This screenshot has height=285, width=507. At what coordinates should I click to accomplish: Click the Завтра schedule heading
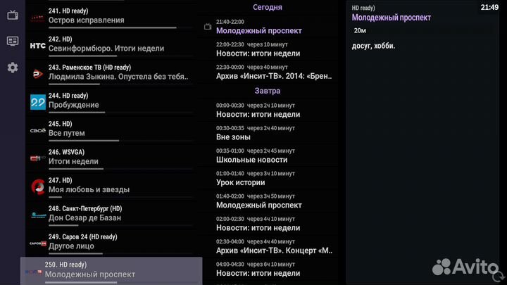coord(268,91)
